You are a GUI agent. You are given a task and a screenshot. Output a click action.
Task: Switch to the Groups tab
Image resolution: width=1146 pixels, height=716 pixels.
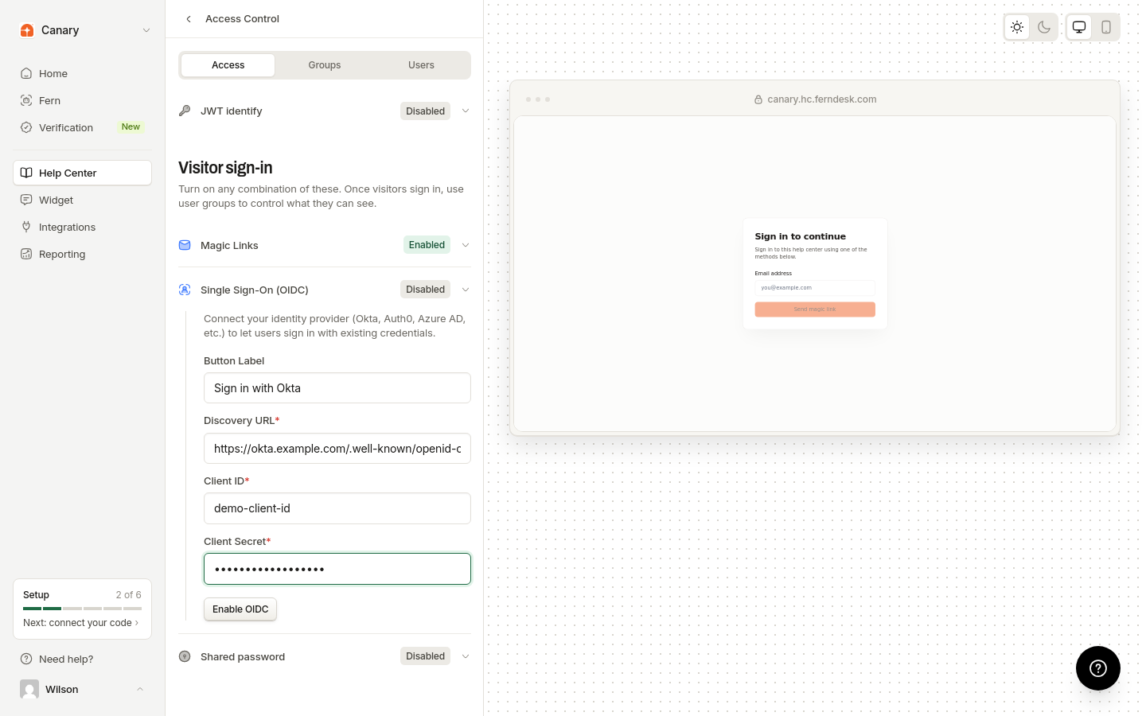(325, 65)
